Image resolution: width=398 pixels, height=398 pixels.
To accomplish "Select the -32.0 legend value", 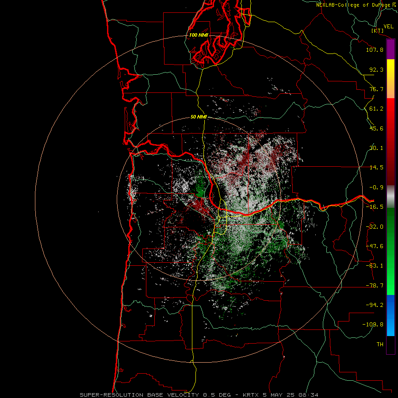I will pyautogui.click(x=375, y=227).
